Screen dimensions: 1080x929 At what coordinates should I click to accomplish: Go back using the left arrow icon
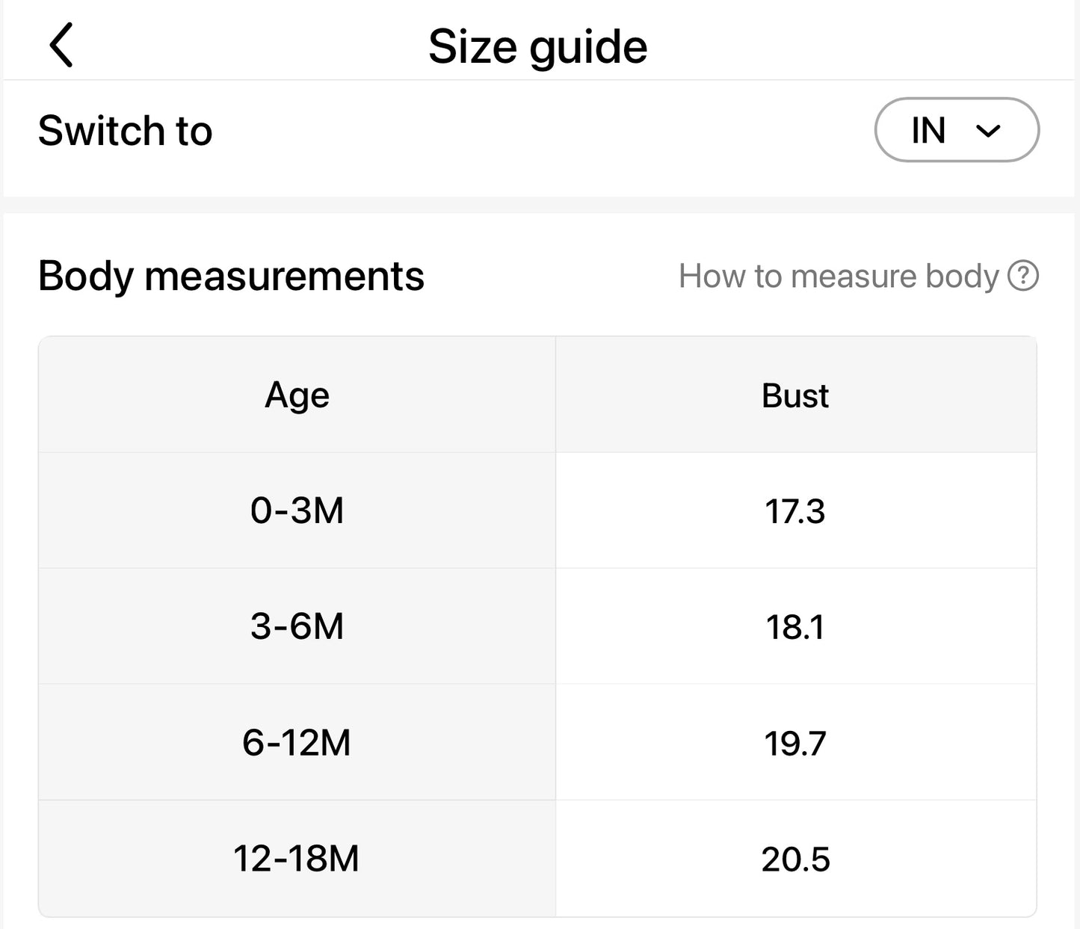click(61, 46)
